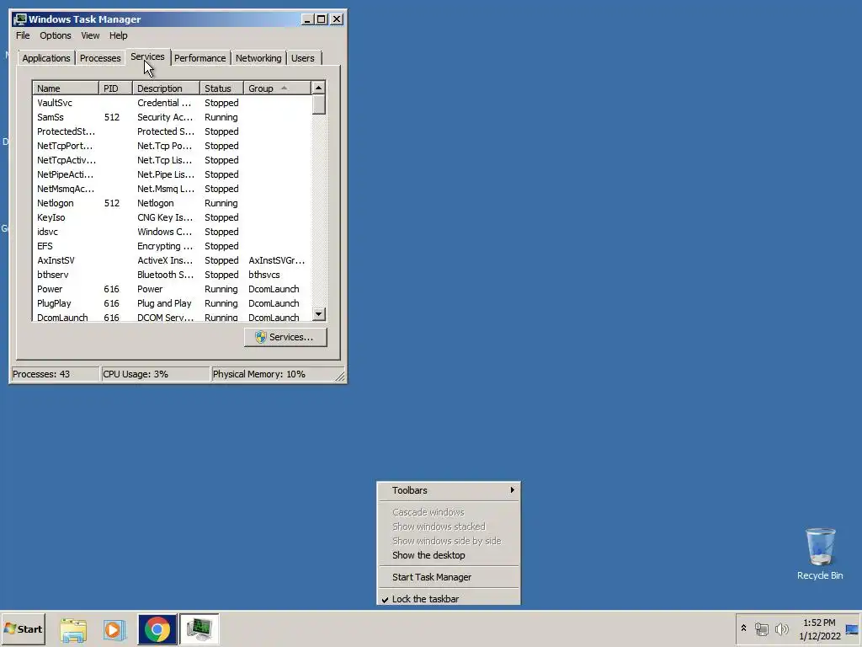Sort services by Description column

166,88
